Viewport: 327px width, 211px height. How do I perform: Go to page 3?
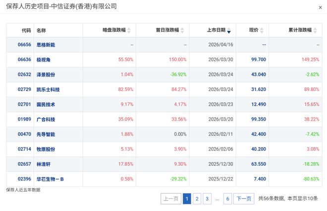tap(207, 199)
